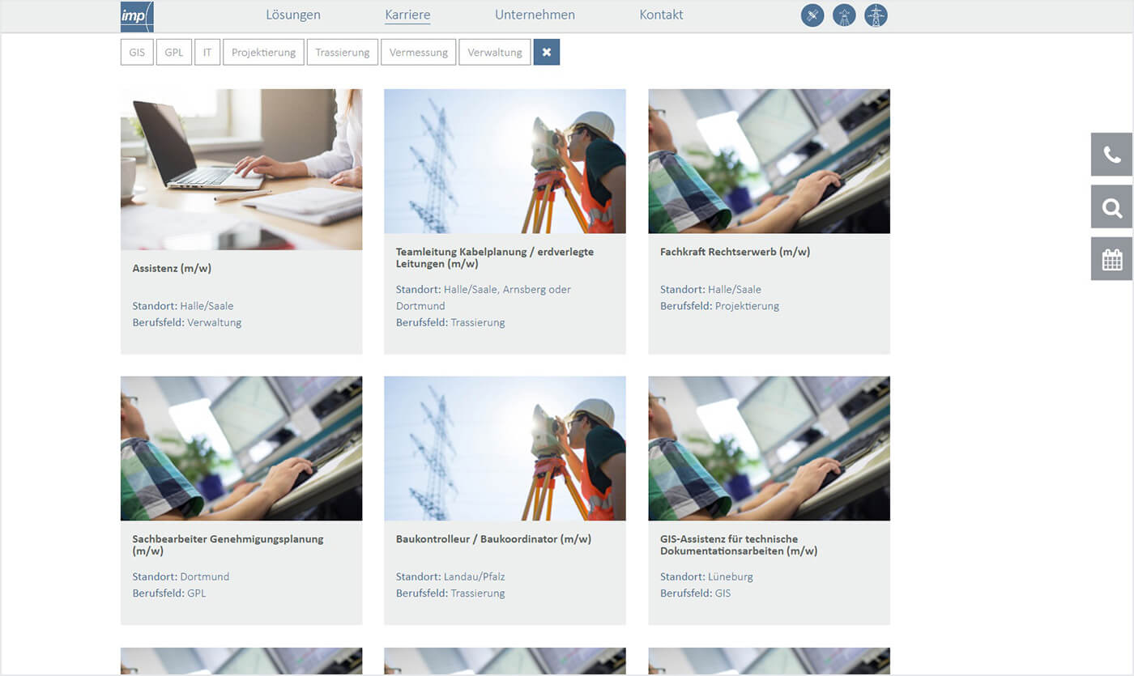Toggle the GPL filter tag
The height and width of the screenshot is (676, 1134).
[173, 52]
